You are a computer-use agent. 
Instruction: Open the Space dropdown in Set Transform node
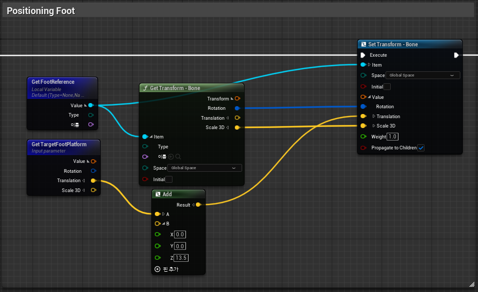pos(422,75)
